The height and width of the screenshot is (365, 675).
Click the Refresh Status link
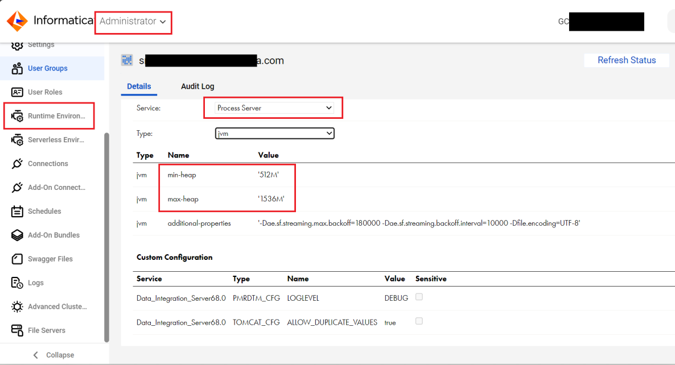pyautogui.click(x=627, y=60)
